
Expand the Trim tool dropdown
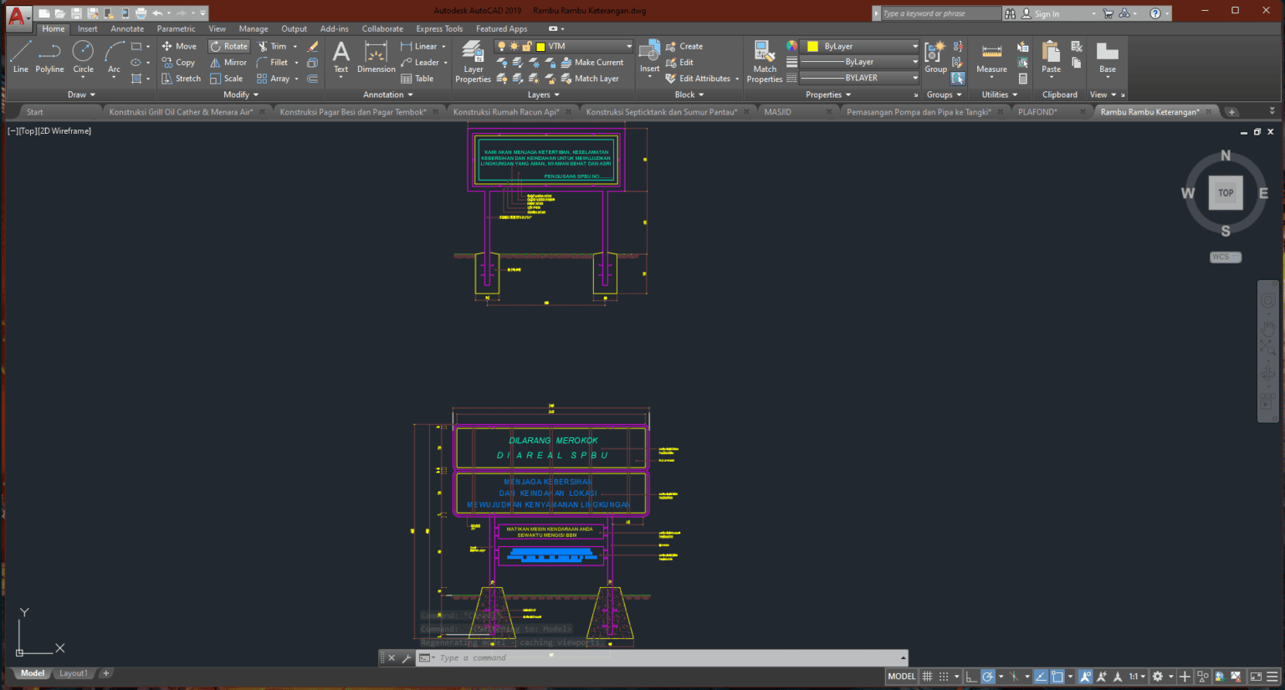[x=294, y=46]
